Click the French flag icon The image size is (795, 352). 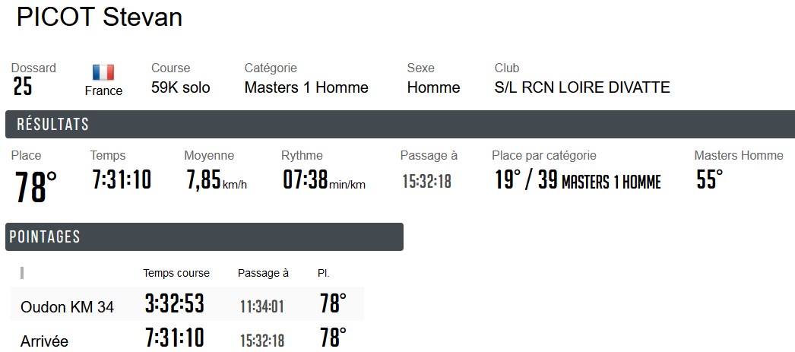click(103, 72)
